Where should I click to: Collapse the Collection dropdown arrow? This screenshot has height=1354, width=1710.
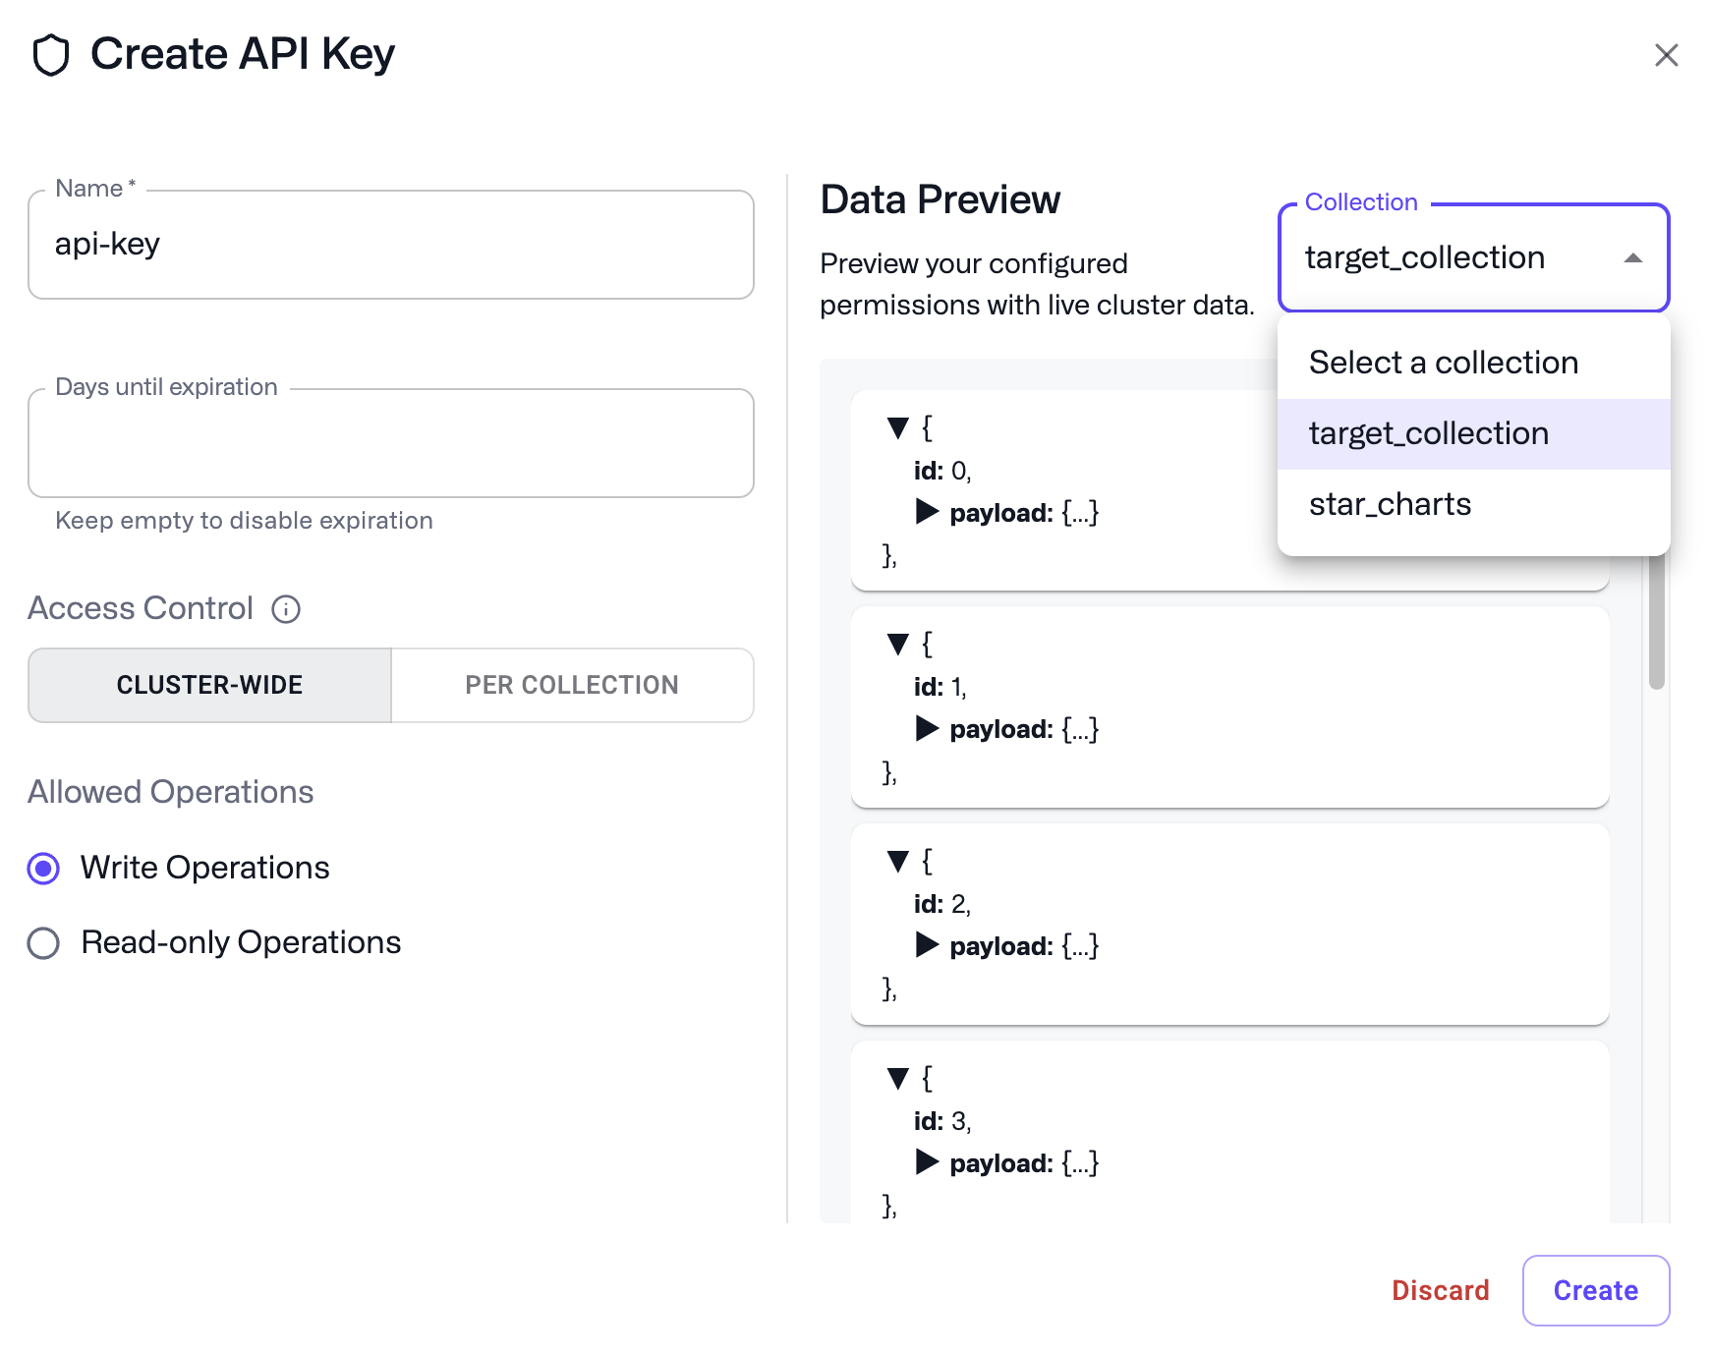click(1632, 257)
